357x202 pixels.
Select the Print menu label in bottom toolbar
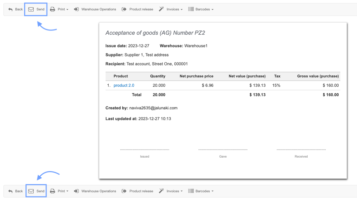[x=61, y=191]
